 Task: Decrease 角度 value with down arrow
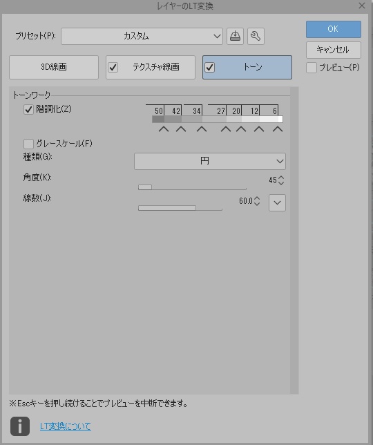tap(281, 182)
